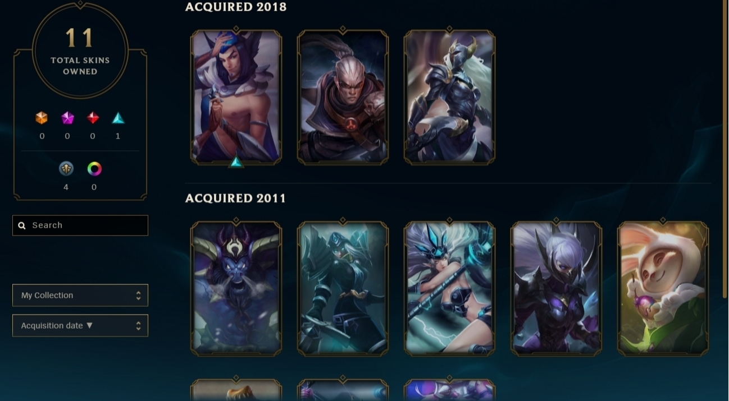
Task: Open the My Collection dropdown
Action: coord(80,295)
